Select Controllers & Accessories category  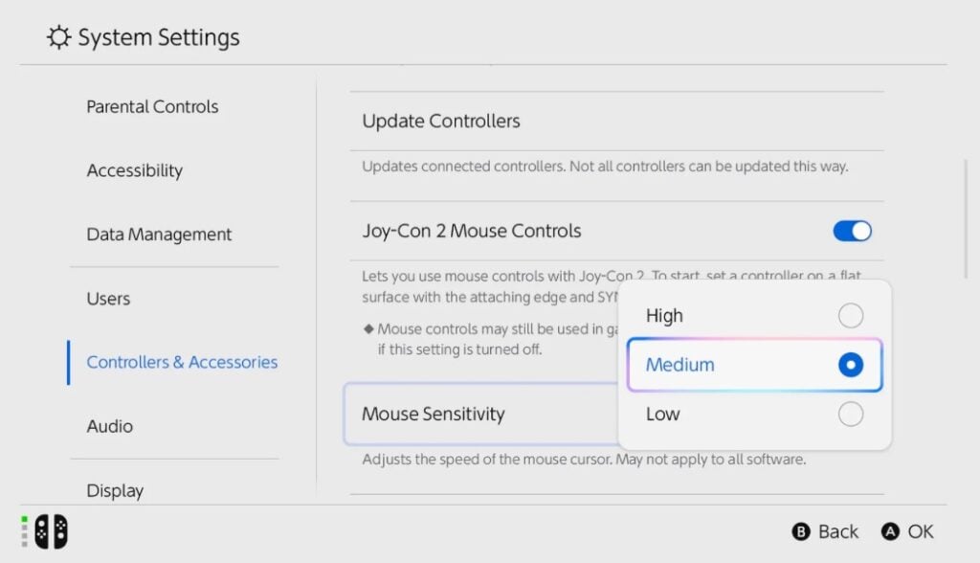coord(182,362)
